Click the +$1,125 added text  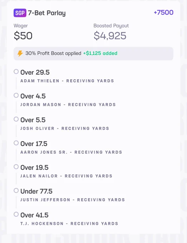[100, 53]
